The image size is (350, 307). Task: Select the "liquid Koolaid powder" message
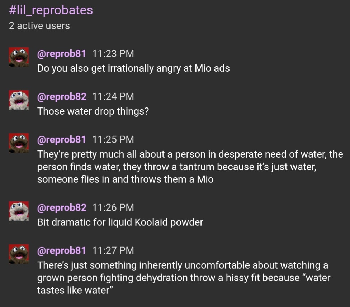(x=120, y=222)
